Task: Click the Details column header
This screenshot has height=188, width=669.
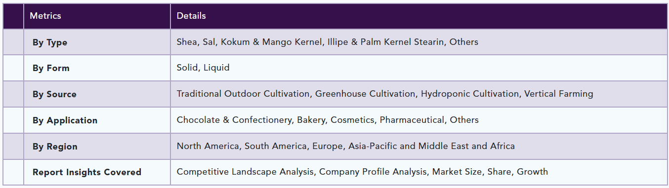Action: pos(191,16)
